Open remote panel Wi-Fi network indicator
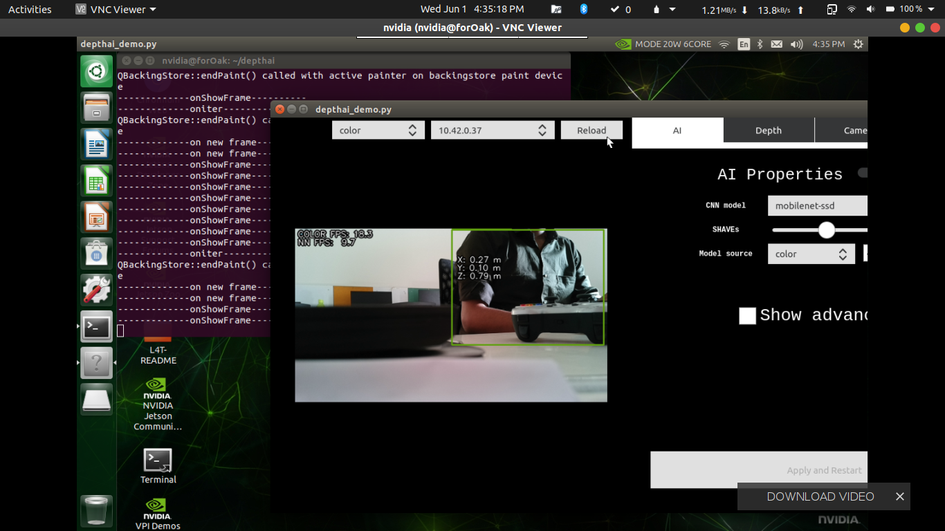This screenshot has height=531, width=945. pos(724,44)
